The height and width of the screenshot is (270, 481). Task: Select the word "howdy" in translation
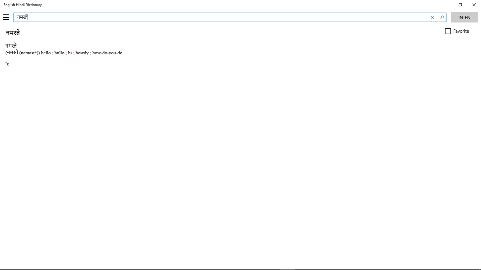coord(82,53)
